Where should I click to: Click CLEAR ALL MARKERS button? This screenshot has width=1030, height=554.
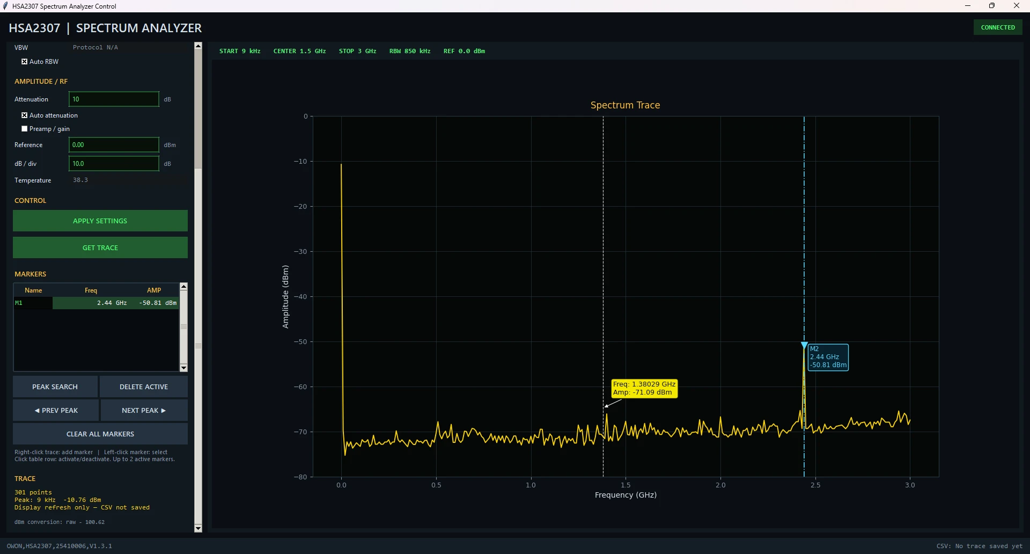click(100, 434)
